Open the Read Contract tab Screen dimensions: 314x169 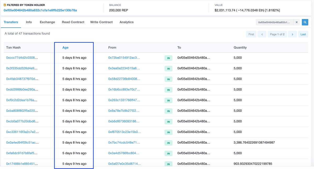tap(73, 22)
